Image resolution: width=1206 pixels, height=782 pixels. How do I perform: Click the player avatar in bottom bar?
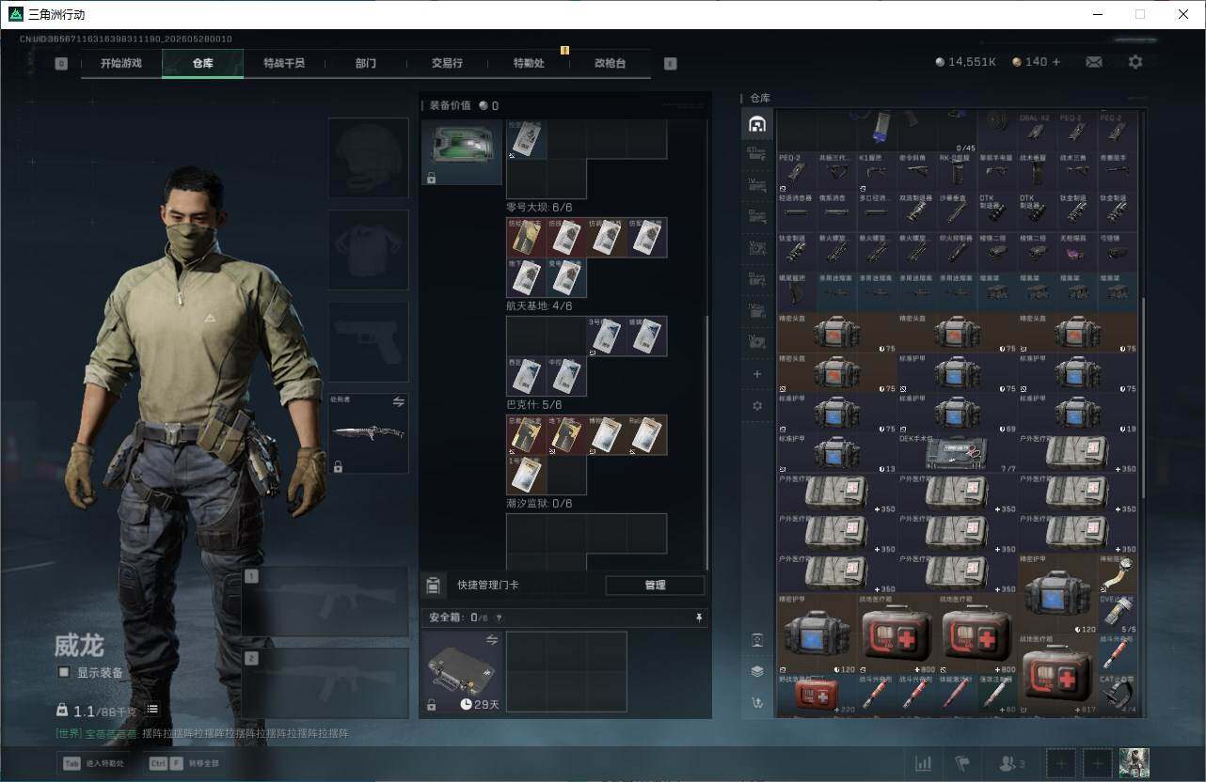[x=1134, y=763]
